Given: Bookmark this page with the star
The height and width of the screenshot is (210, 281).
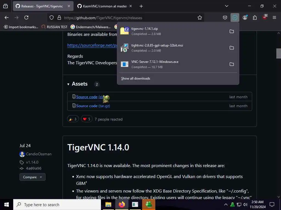Looking at the screenshot, I should click(200, 17).
